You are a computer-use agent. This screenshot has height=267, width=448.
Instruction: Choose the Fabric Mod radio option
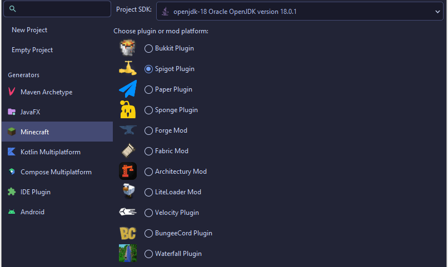(x=148, y=151)
